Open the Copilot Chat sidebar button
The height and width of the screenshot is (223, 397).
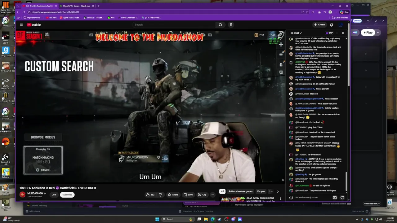pos(344,12)
